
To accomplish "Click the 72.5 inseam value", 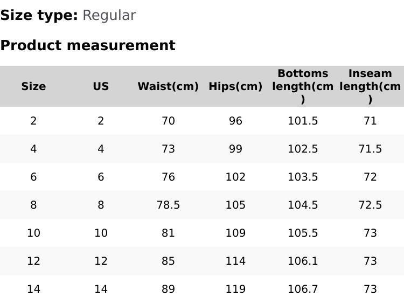I will (370, 205).
